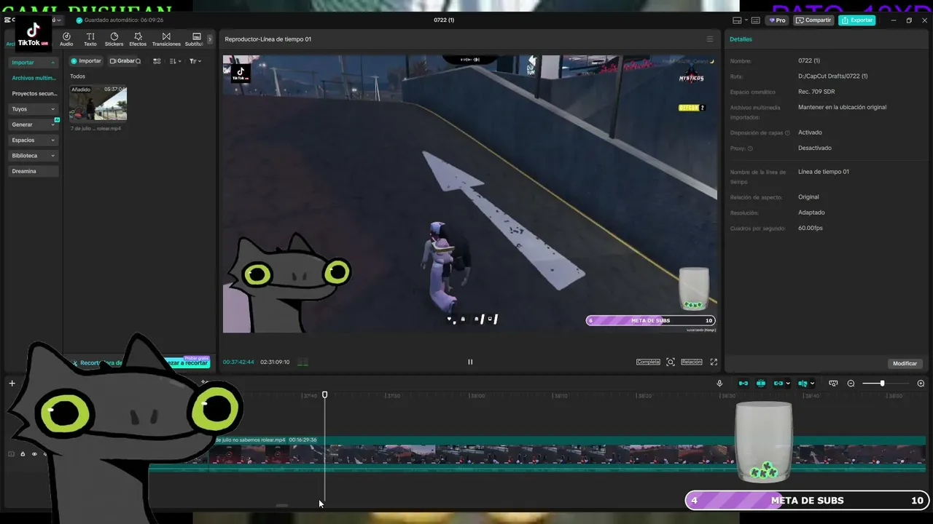The image size is (933, 524).
Task: Expand the Tuyos sidebar section
Action: [34, 109]
